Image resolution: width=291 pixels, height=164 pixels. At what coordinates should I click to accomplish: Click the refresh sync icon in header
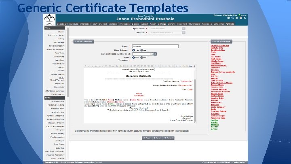click(232, 18)
